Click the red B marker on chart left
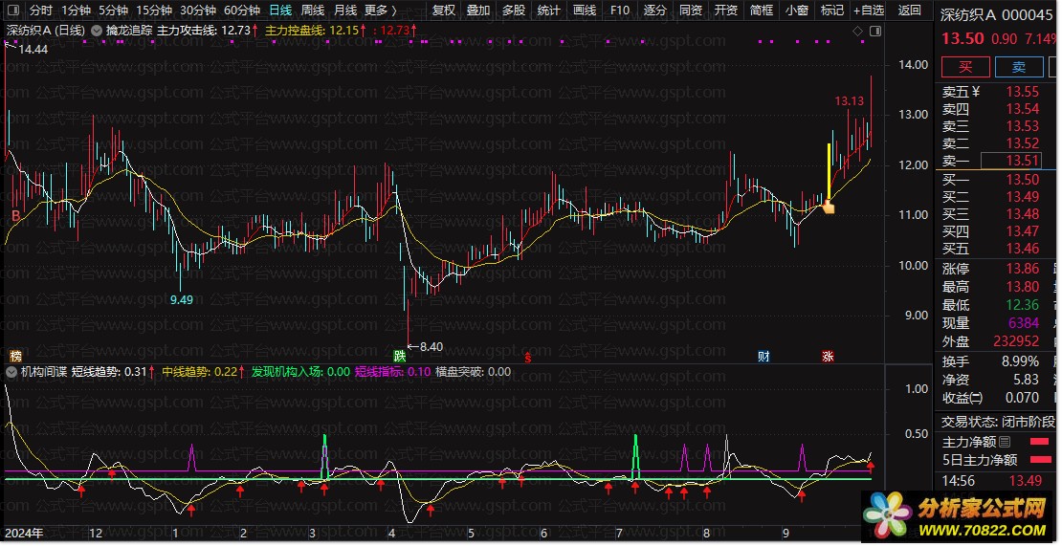This screenshot has height=546, width=1062. (x=14, y=216)
